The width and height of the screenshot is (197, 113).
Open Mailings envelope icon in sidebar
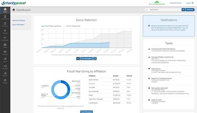coord(5,52)
